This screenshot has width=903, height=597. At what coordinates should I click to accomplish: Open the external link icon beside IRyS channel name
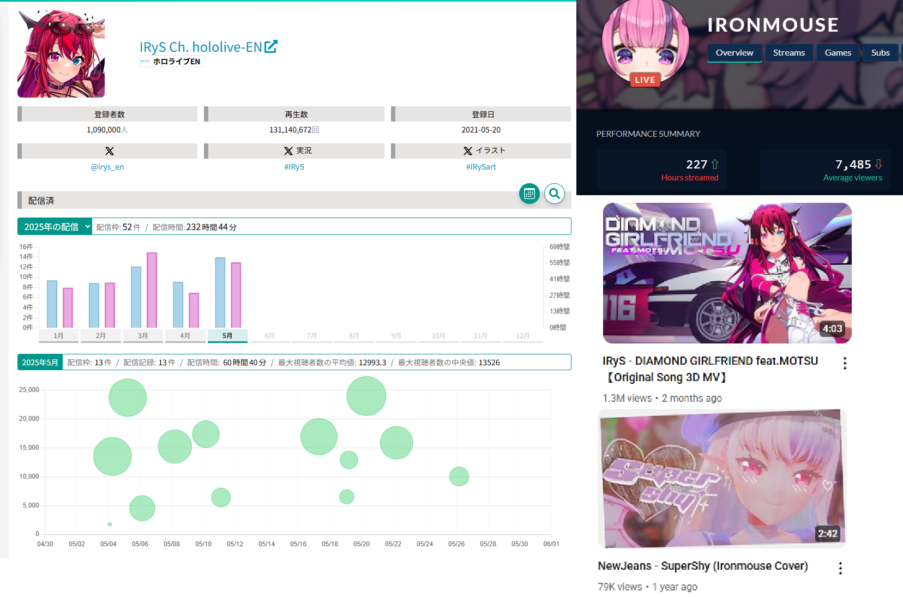(x=271, y=47)
